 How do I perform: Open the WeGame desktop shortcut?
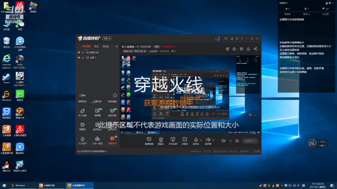pyautogui.click(x=6, y=96)
